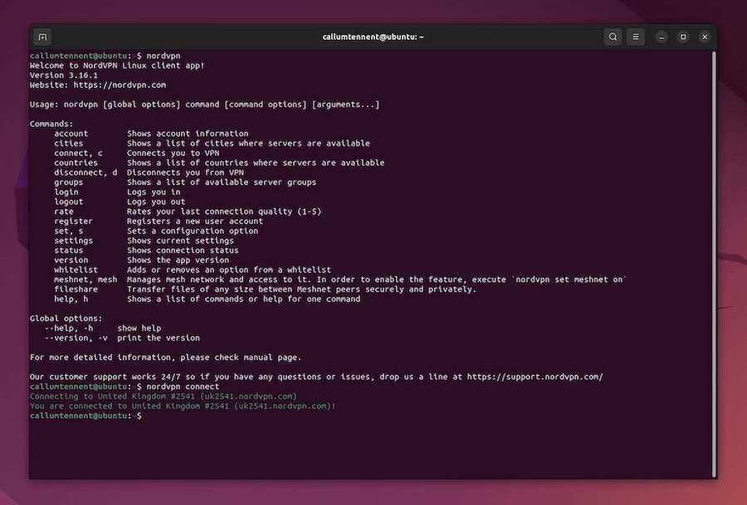Click 'Rates your last connection quality (1-5)'
The image size is (747, 505).
[x=224, y=211]
